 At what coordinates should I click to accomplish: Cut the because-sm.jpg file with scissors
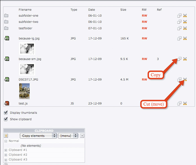pyautogui.click(x=185, y=59)
